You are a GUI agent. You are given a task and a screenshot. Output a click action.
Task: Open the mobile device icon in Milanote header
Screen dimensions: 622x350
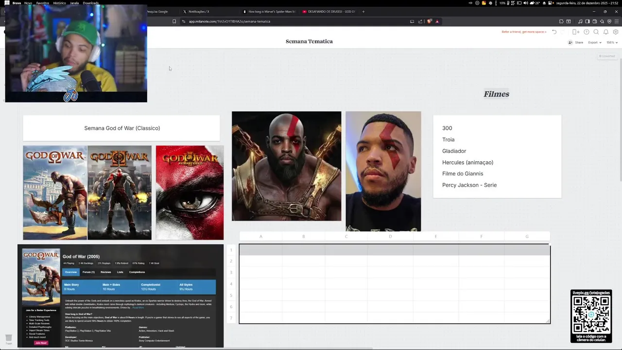pos(574,32)
